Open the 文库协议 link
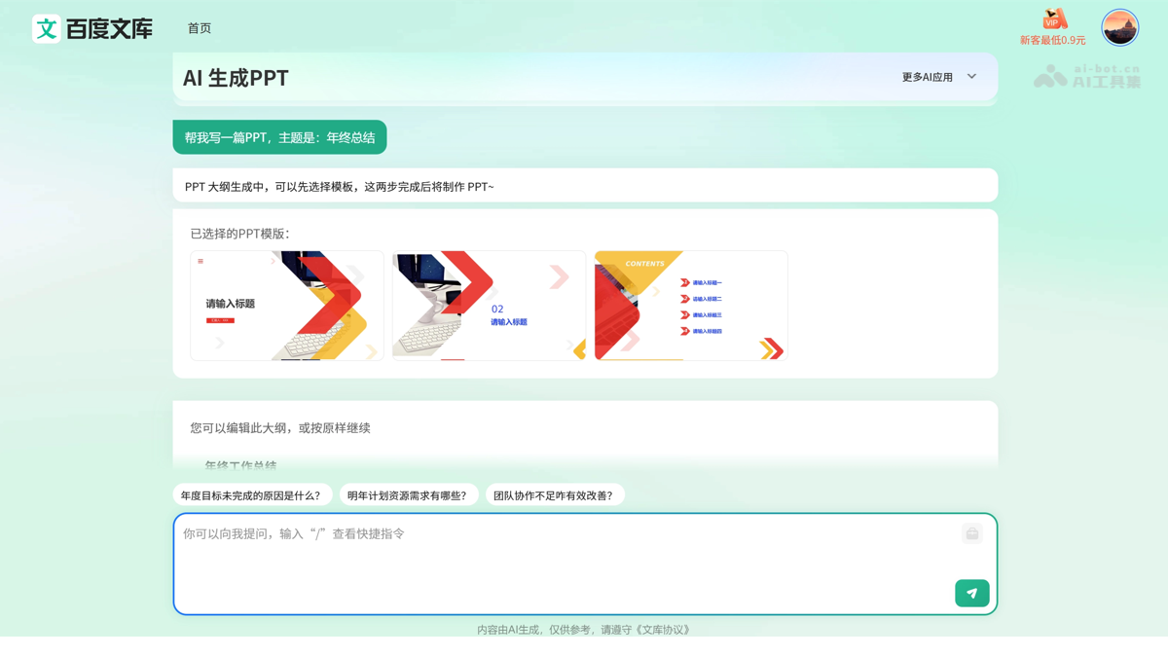Image resolution: width=1168 pixels, height=657 pixels. [x=664, y=630]
